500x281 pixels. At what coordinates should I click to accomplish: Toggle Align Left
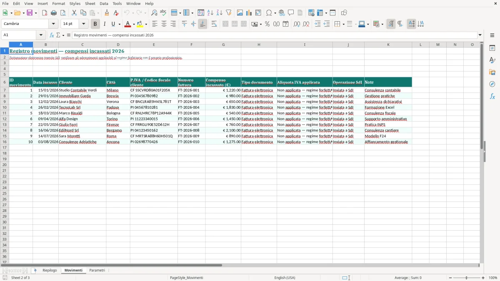point(155,24)
